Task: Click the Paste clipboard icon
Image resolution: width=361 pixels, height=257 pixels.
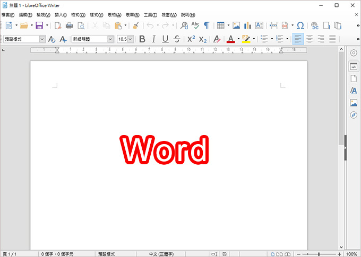Action: click(x=118, y=25)
